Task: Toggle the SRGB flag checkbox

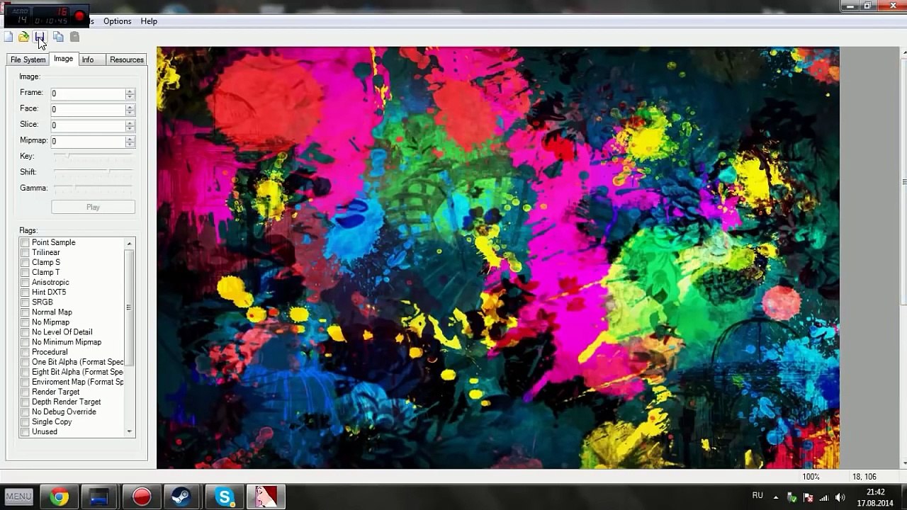Action: pyautogui.click(x=25, y=302)
